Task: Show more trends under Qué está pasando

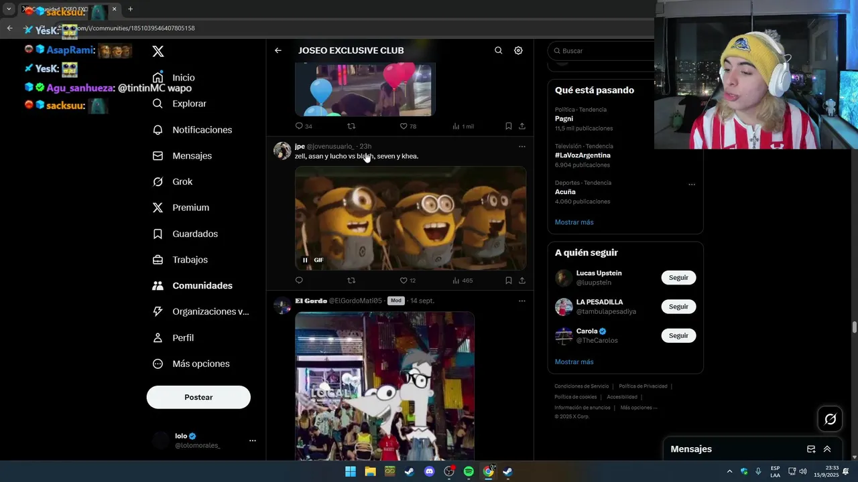Action: (x=574, y=222)
